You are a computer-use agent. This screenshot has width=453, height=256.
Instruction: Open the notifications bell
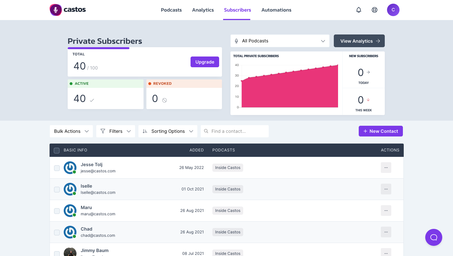(359, 10)
